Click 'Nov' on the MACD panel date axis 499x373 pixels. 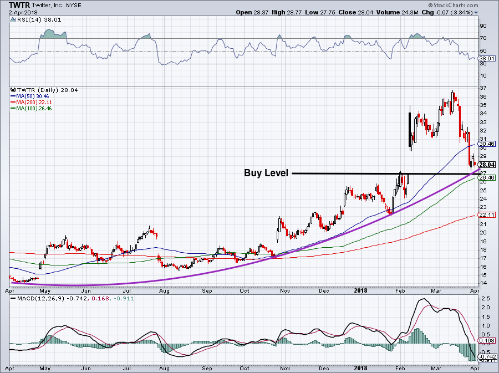(x=285, y=369)
